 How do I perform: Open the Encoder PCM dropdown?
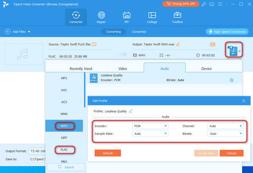(x=150, y=126)
